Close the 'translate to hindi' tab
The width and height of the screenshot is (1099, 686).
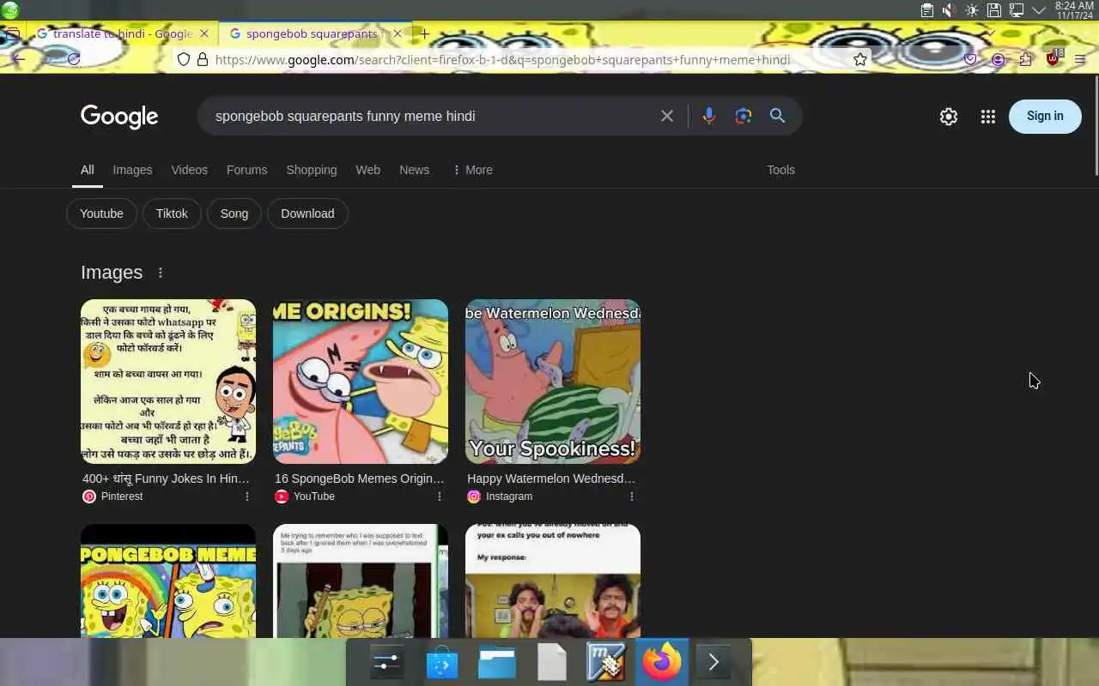click(x=203, y=33)
